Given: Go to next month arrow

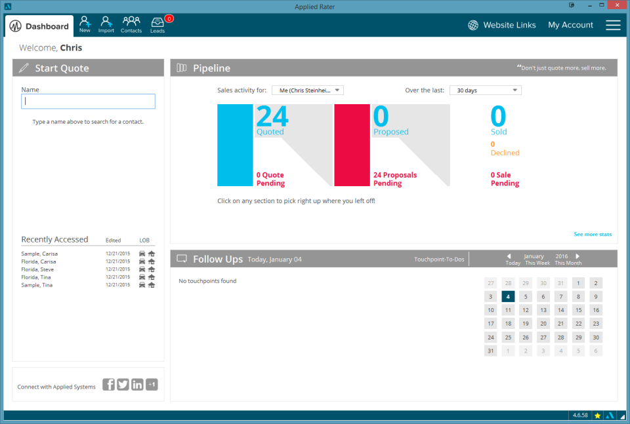Looking at the screenshot, I should 577,256.
